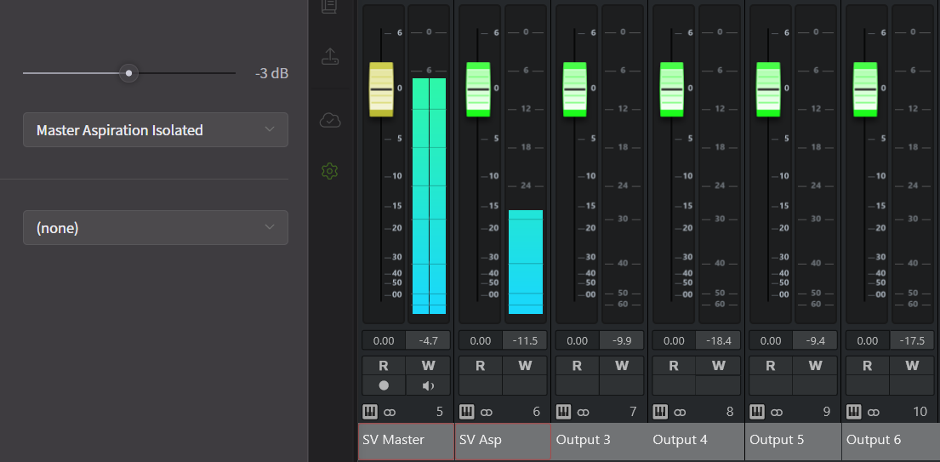Click the Output 5 volume field 0.00
The width and height of the screenshot is (940, 462).
pyautogui.click(x=771, y=340)
